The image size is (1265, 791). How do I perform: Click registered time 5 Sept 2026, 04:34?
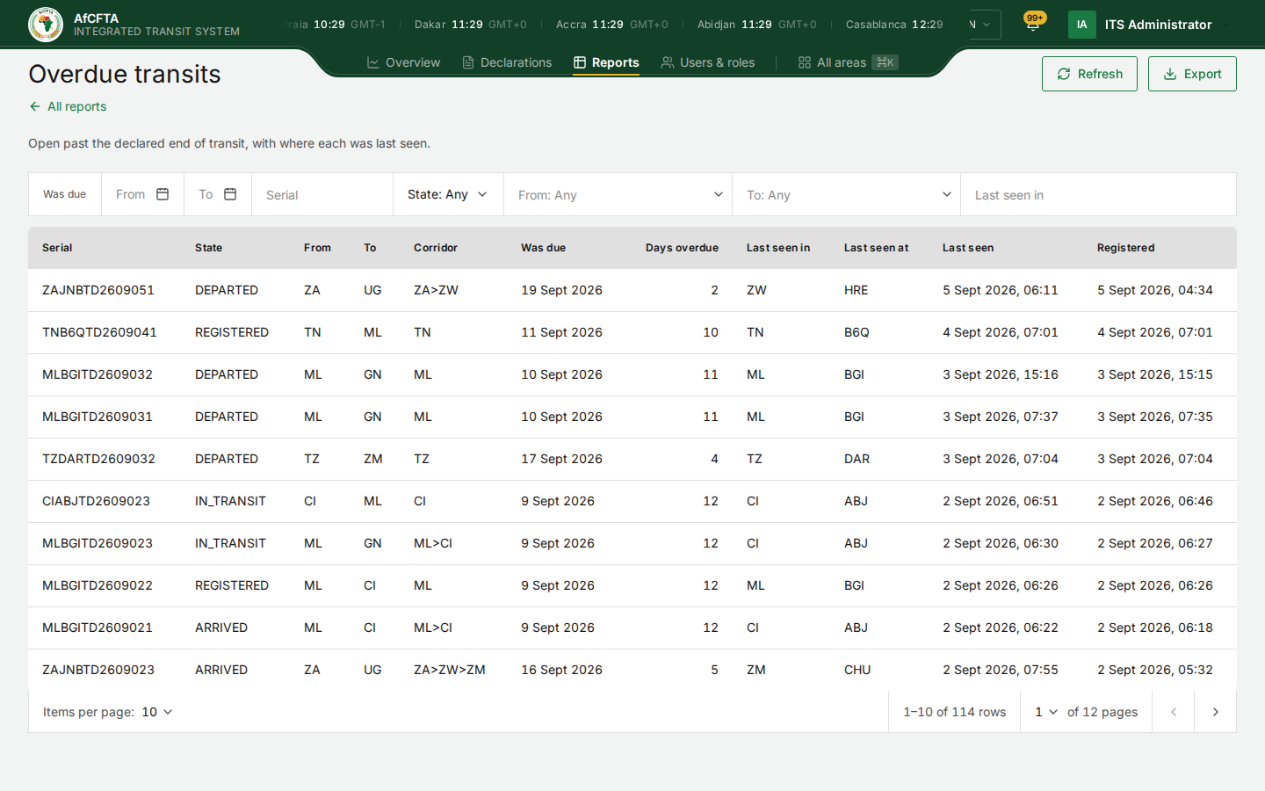tap(1154, 290)
